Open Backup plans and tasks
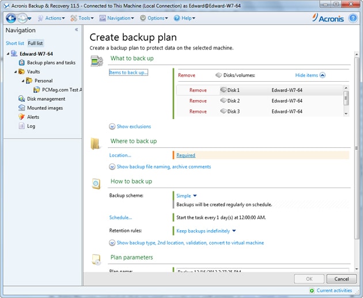The image size is (363, 298). (x=51, y=63)
